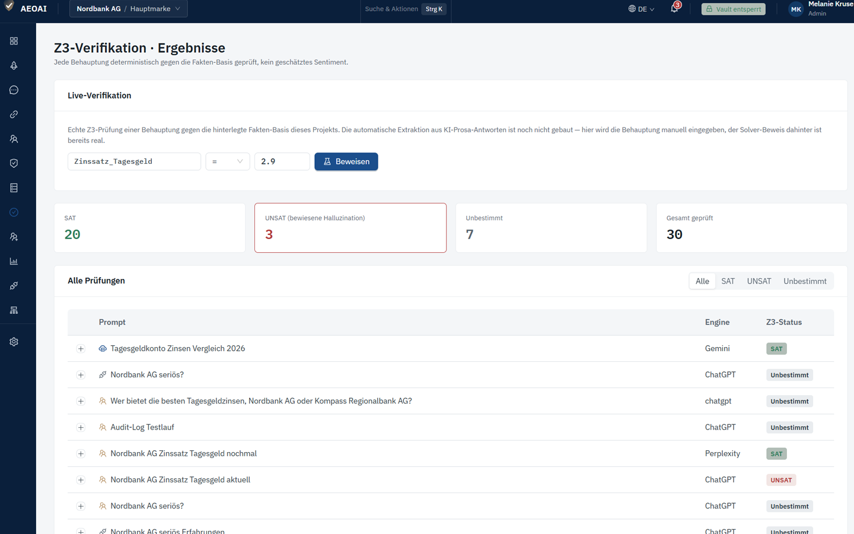Open the Nordbank AG / Hauptmarke project dropdown
854x534 pixels.
(x=129, y=9)
